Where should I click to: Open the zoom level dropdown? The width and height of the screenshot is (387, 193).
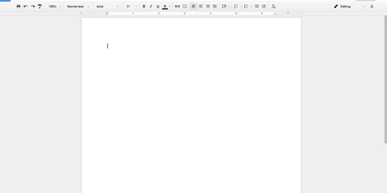coord(54,6)
